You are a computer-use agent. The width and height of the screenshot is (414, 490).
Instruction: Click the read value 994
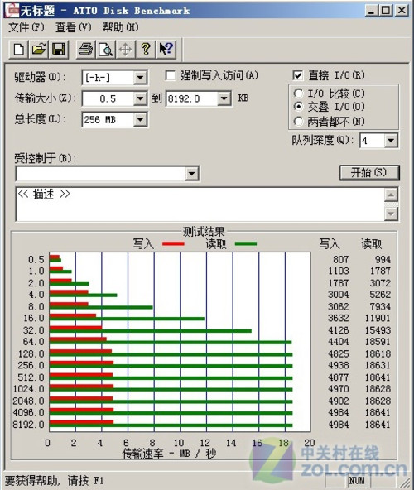click(x=383, y=259)
